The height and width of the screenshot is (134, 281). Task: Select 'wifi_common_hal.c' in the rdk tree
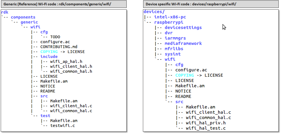coord(71,111)
